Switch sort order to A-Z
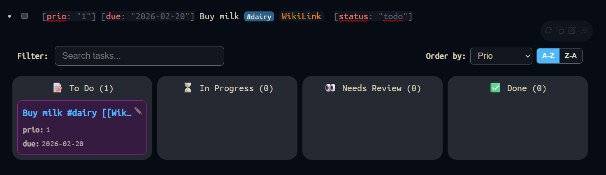The image size is (606, 175). [x=548, y=56]
